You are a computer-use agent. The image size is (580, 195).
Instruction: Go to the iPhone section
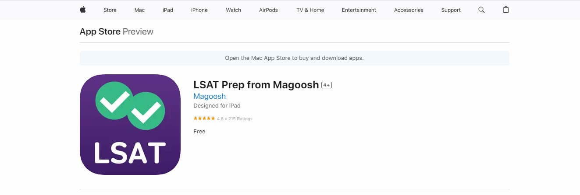tap(199, 10)
